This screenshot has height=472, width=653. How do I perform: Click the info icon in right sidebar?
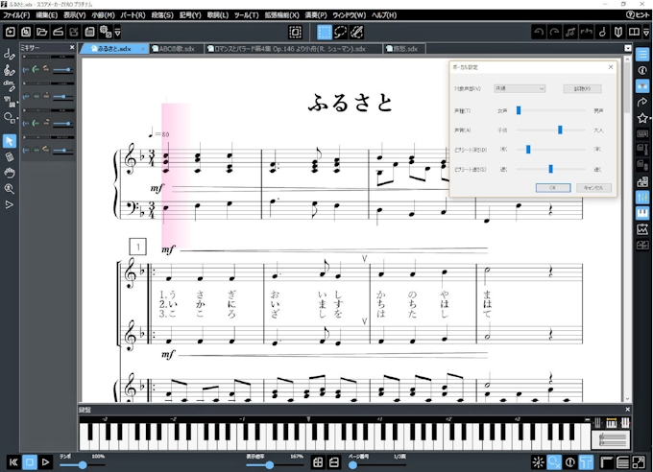(x=642, y=69)
